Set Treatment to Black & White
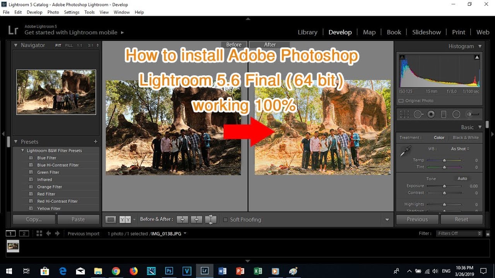The width and height of the screenshot is (495, 278). (x=466, y=137)
